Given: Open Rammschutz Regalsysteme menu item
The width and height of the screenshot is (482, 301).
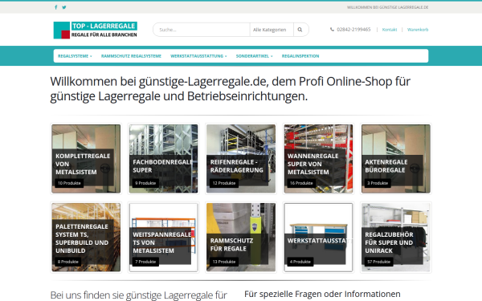Looking at the screenshot, I should [131, 56].
